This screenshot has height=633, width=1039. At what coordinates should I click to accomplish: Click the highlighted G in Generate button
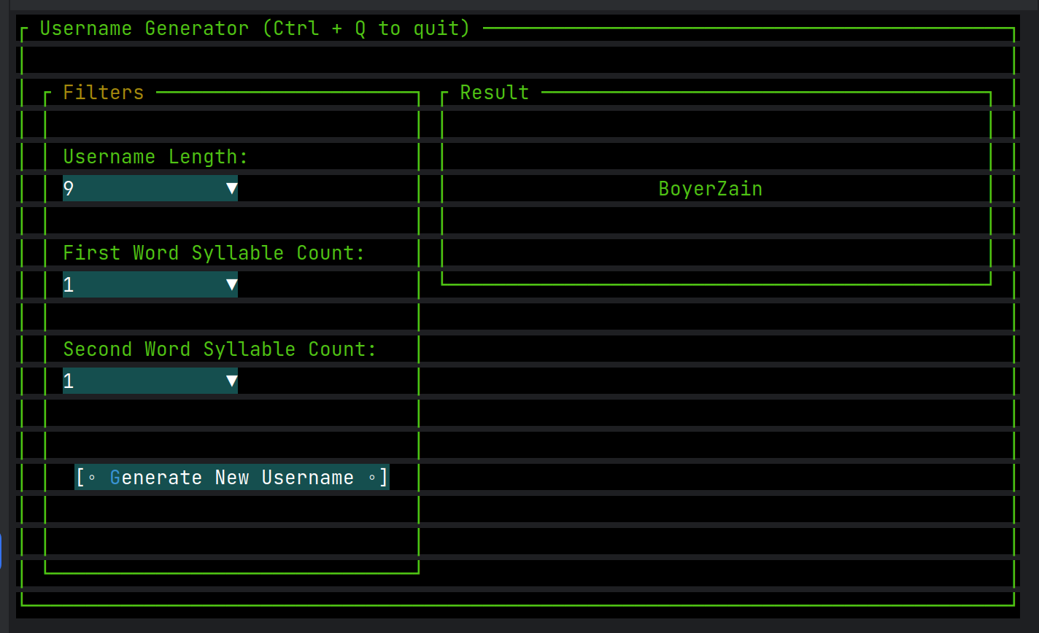113,477
